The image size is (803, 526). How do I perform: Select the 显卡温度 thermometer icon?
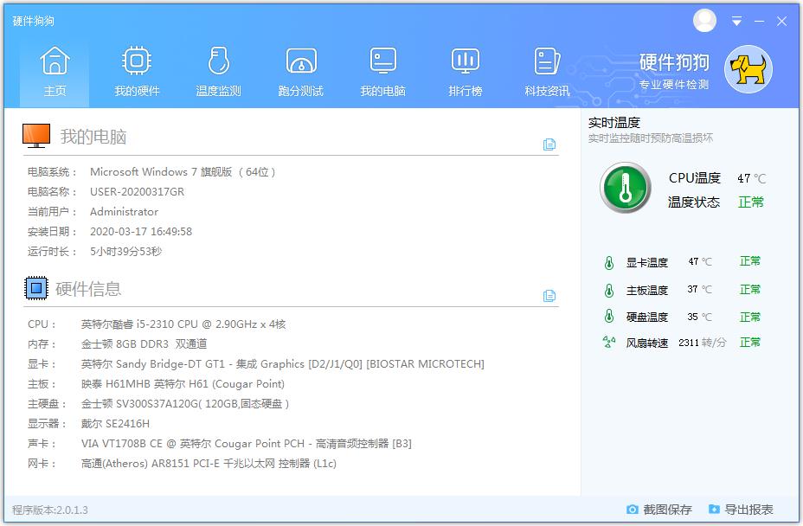click(x=609, y=262)
